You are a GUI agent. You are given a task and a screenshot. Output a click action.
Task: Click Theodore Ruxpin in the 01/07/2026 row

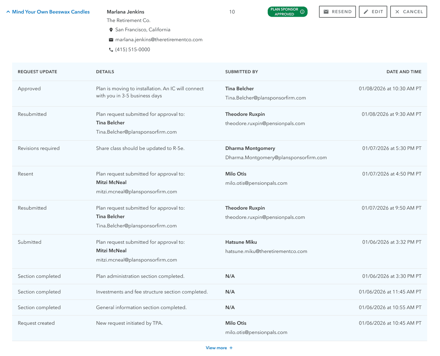245,208
